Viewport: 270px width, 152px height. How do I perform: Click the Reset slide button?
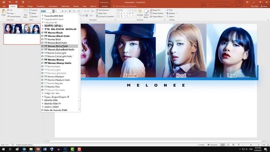click(32, 13)
